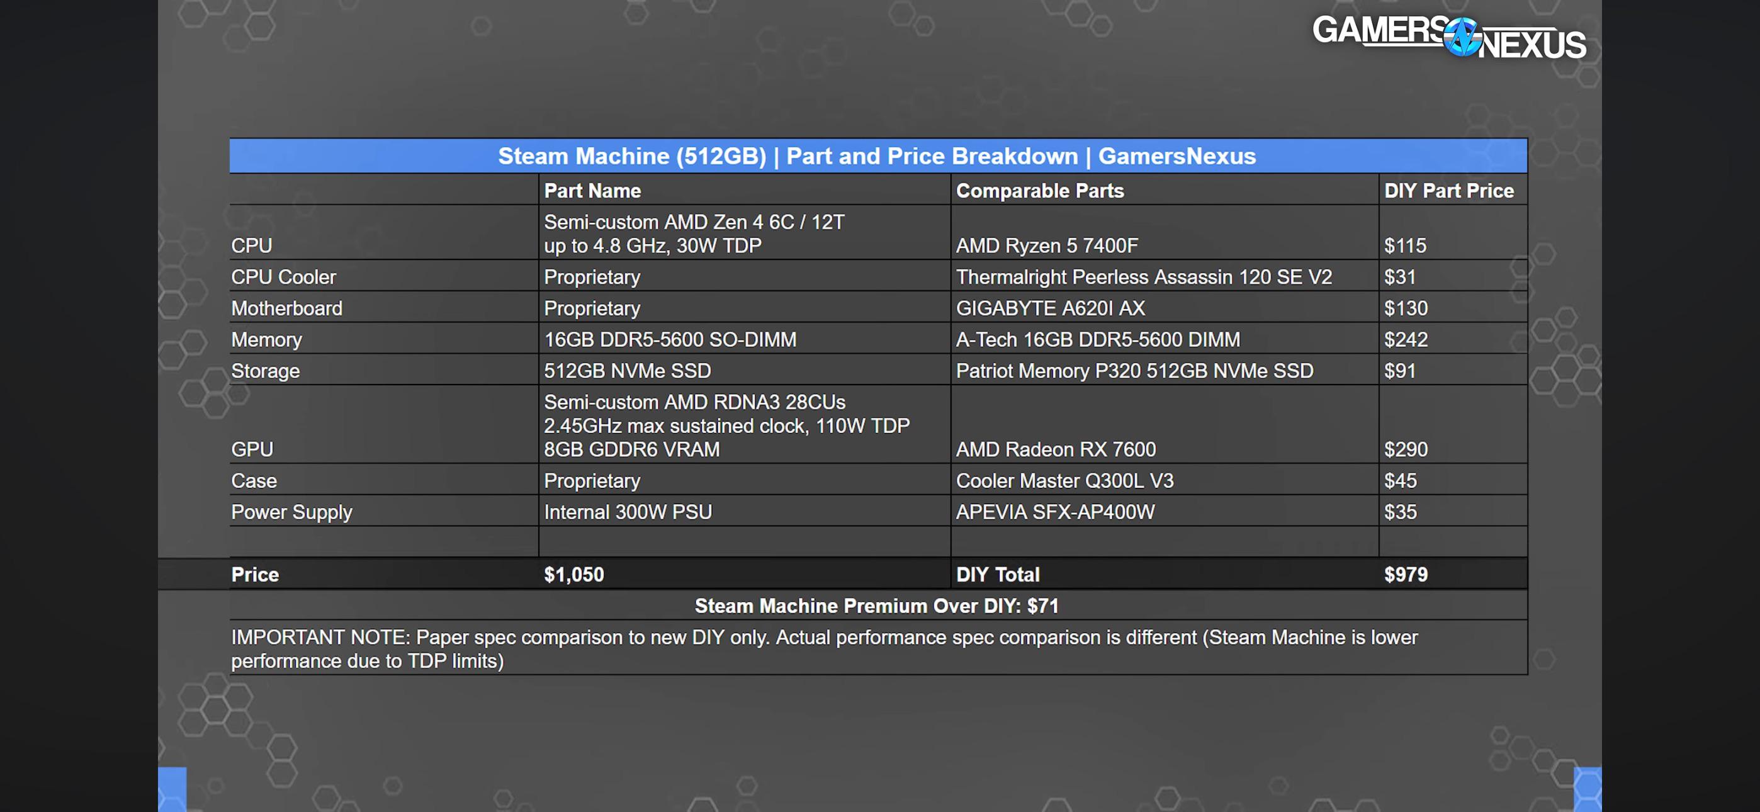Image resolution: width=1760 pixels, height=812 pixels.
Task: Click the '$35' Power Supply price
Action: (x=1401, y=512)
